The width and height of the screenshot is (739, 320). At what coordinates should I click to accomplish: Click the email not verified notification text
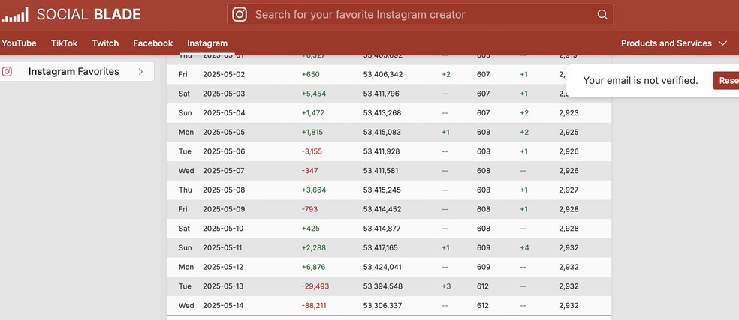click(641, 81)
